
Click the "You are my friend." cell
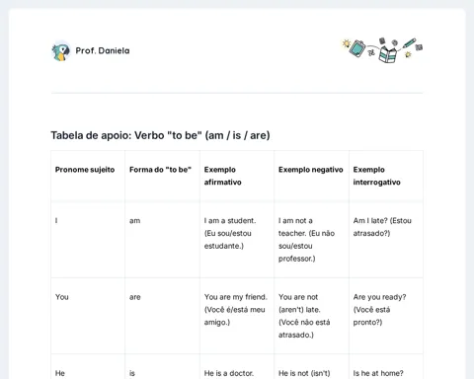point(237,316)
